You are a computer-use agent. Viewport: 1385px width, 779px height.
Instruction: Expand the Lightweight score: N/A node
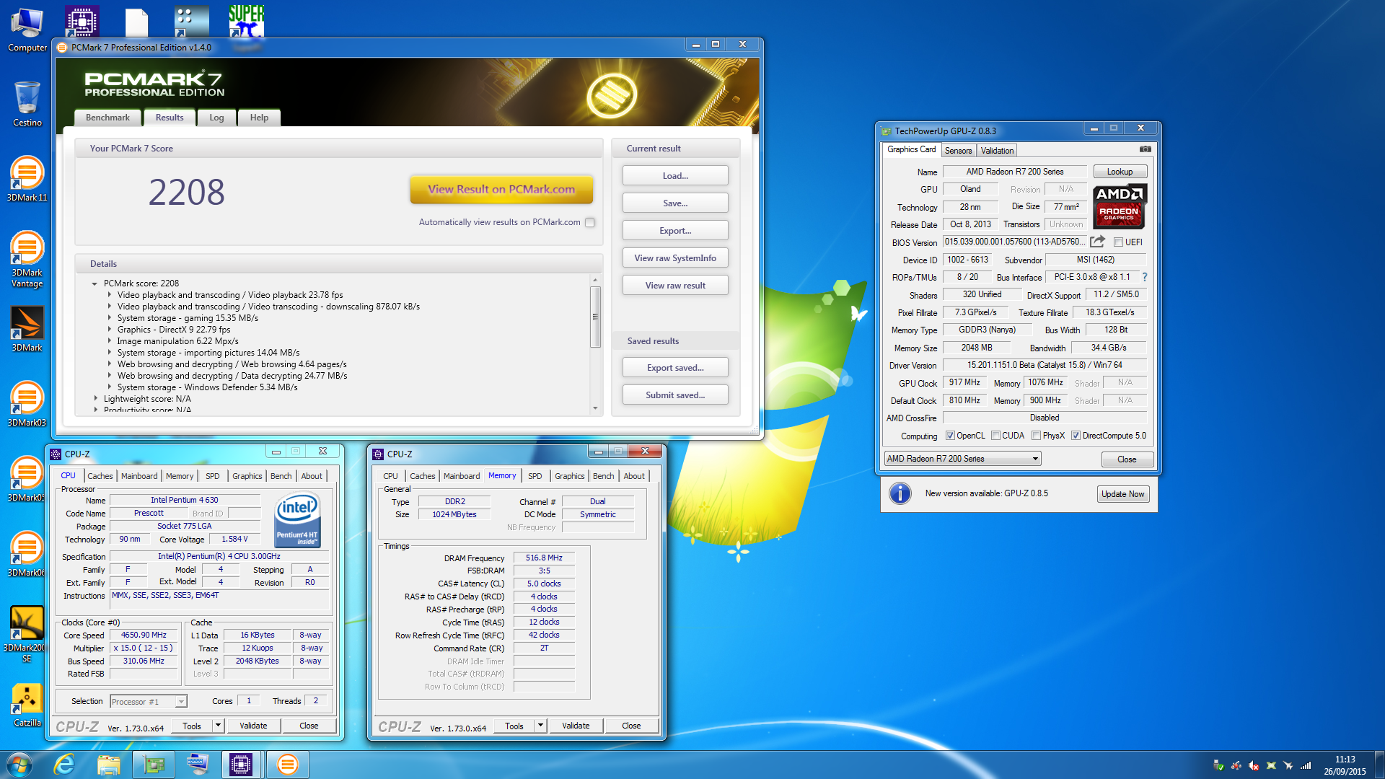pos(95,398)
